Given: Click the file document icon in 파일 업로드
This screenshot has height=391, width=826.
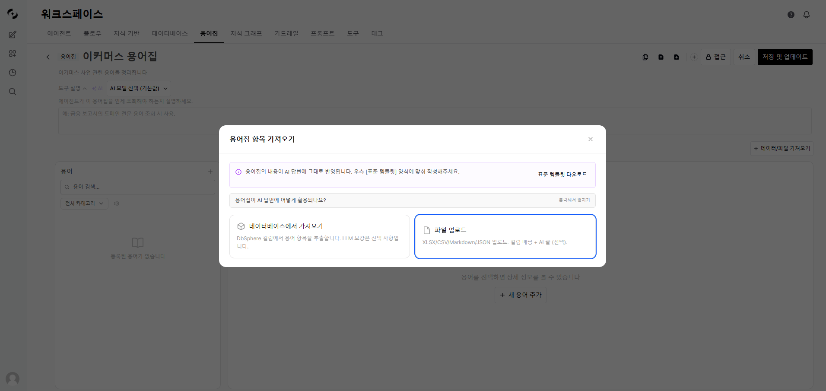Looking at the screenshot, I should point(427,230).
